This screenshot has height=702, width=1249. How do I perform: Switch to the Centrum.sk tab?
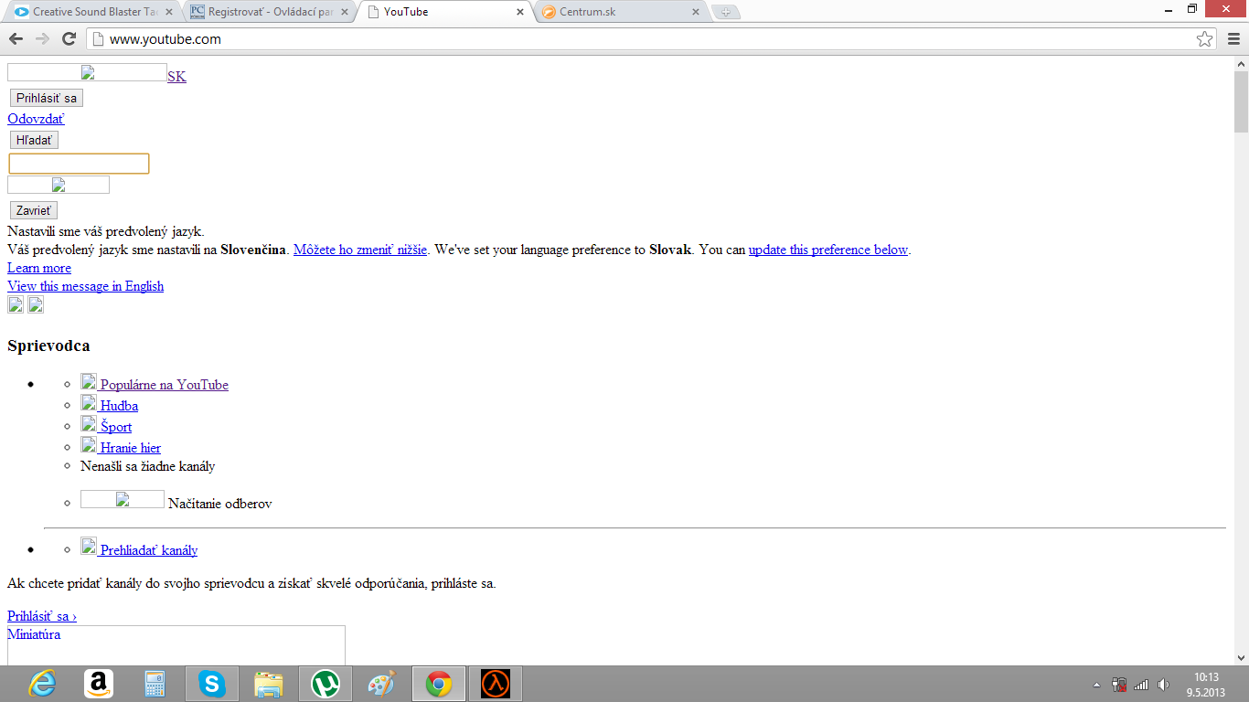(620, 12)
